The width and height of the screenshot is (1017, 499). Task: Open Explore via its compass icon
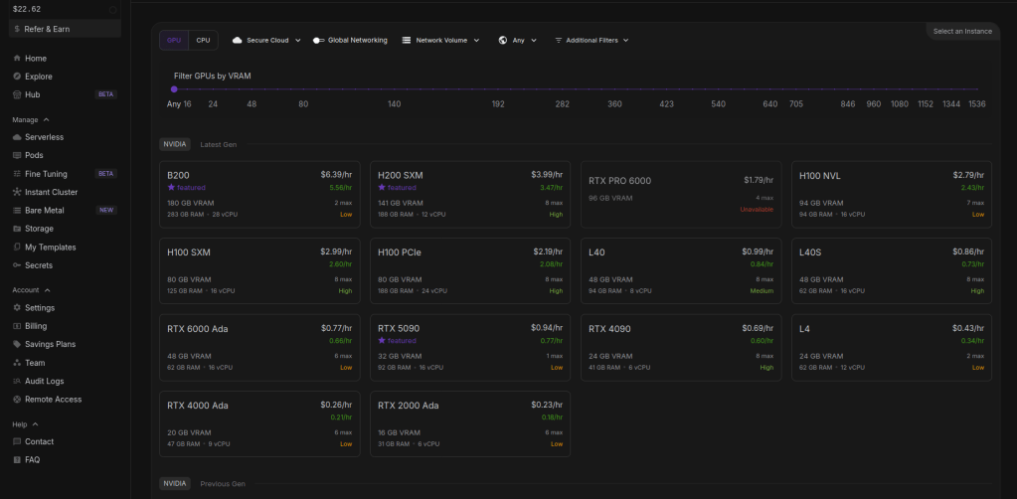(x=17, y=77)
